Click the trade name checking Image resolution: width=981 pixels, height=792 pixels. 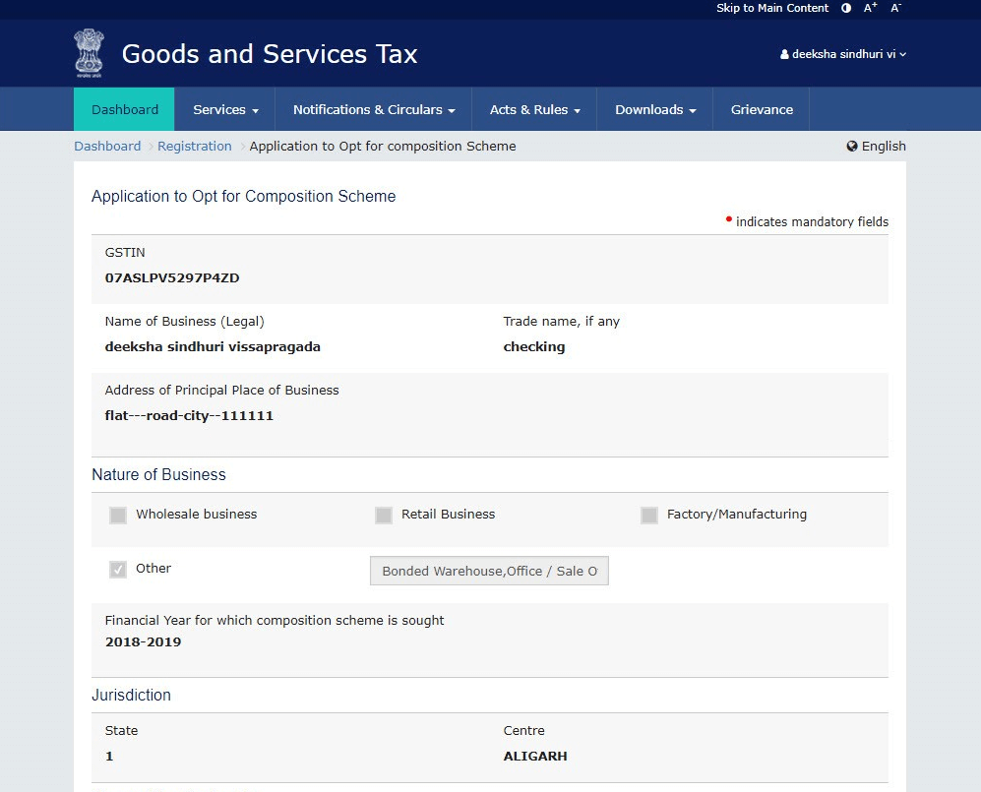click(x=534, y=346)
